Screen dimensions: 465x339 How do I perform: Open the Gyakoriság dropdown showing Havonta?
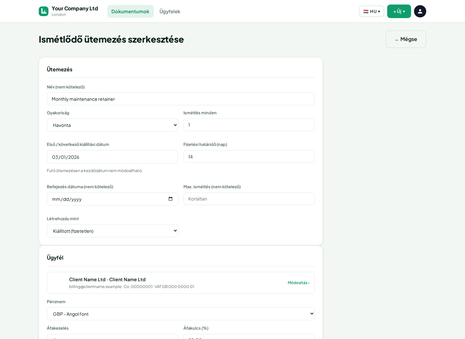[x=112, y=125]
